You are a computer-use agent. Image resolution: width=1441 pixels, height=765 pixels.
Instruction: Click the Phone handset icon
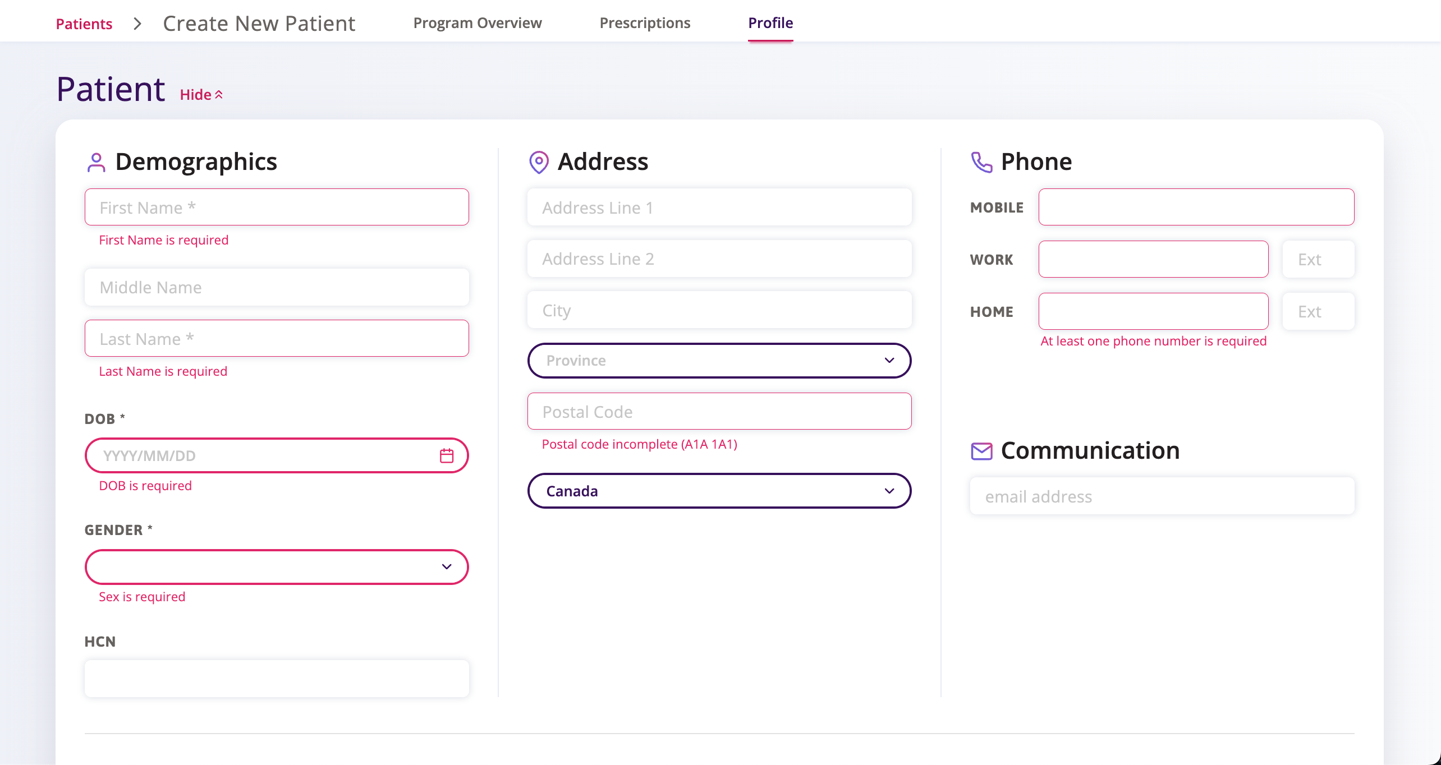click(981, 162)
